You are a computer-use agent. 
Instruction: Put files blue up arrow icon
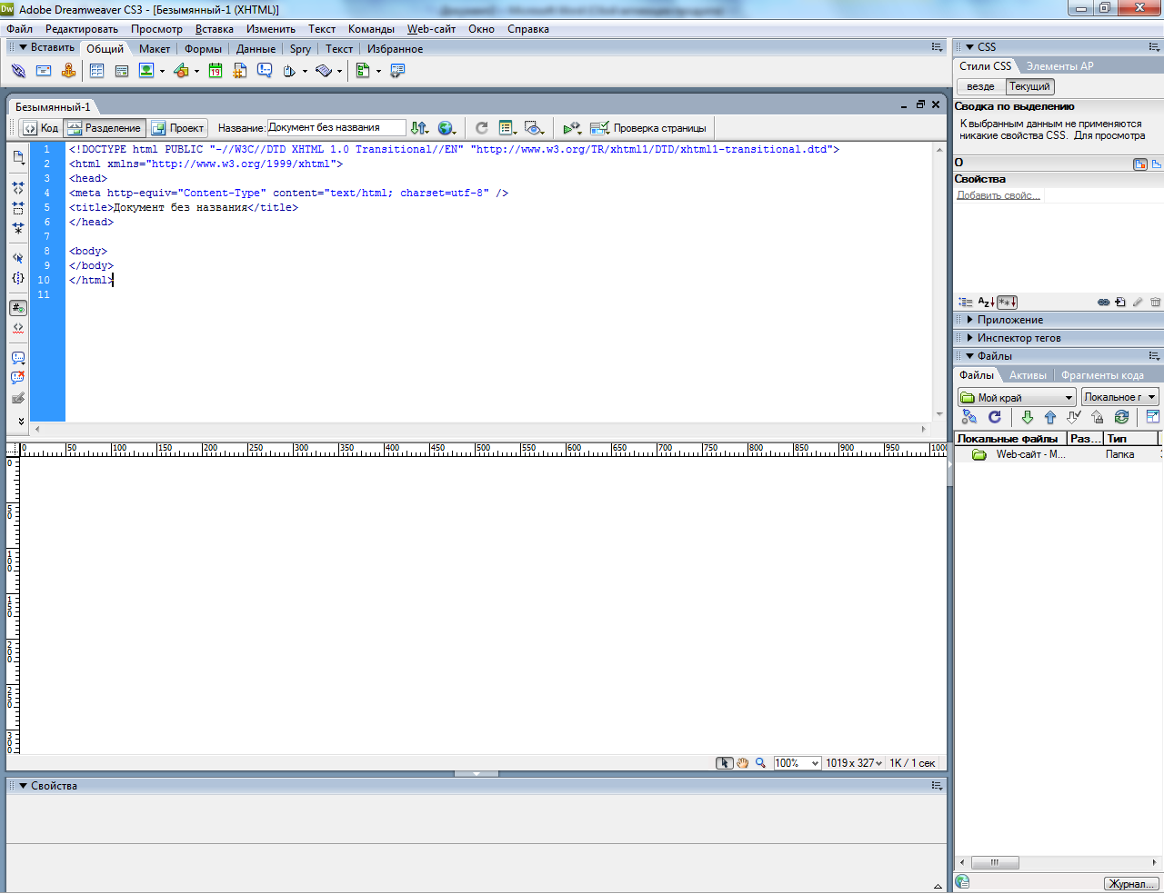tap(1050, 417)
